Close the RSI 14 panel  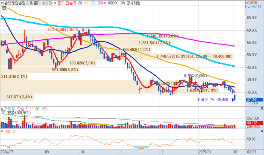point(262,131)
